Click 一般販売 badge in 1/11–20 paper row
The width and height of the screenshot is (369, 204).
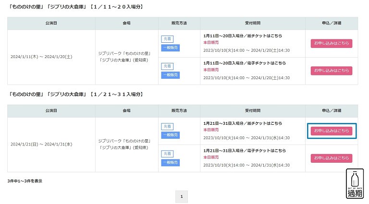pos(171,48)
